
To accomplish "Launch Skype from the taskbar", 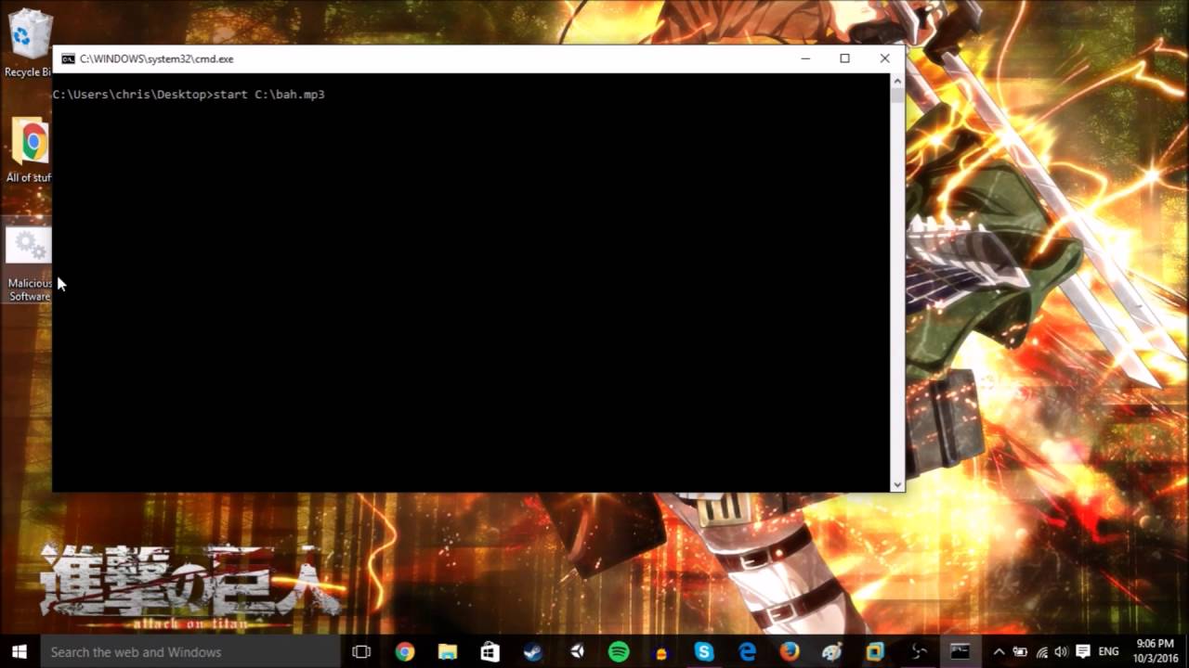I will point(704,651).
